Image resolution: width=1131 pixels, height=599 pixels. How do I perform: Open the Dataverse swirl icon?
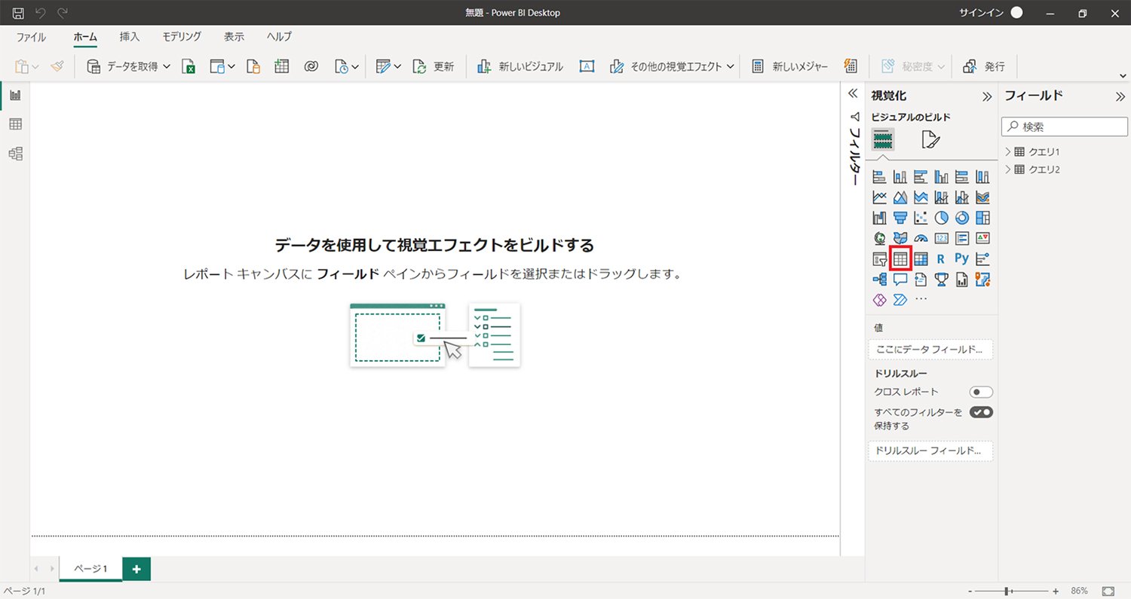311,66
